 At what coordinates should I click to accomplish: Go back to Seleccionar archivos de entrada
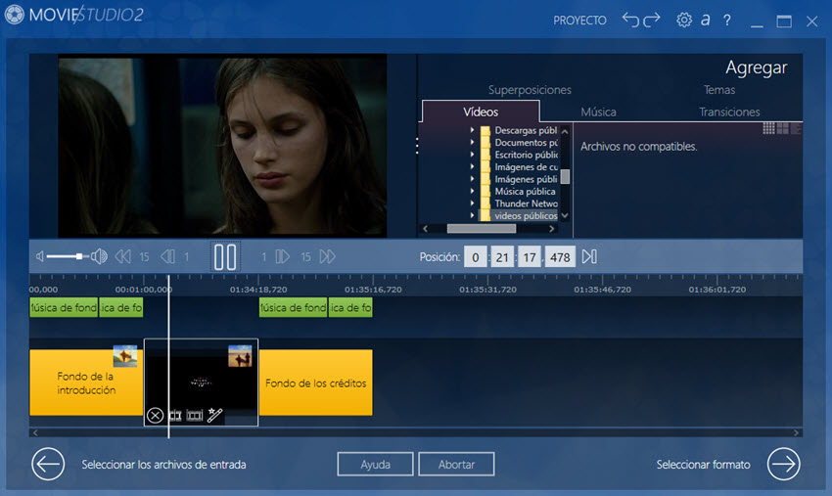48,464
